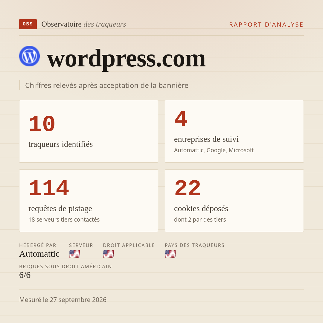Click the US flag under Pays des traqueurs

(x=170, y=254)
